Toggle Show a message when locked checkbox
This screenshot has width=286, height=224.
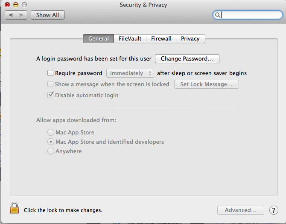(50, 84)
